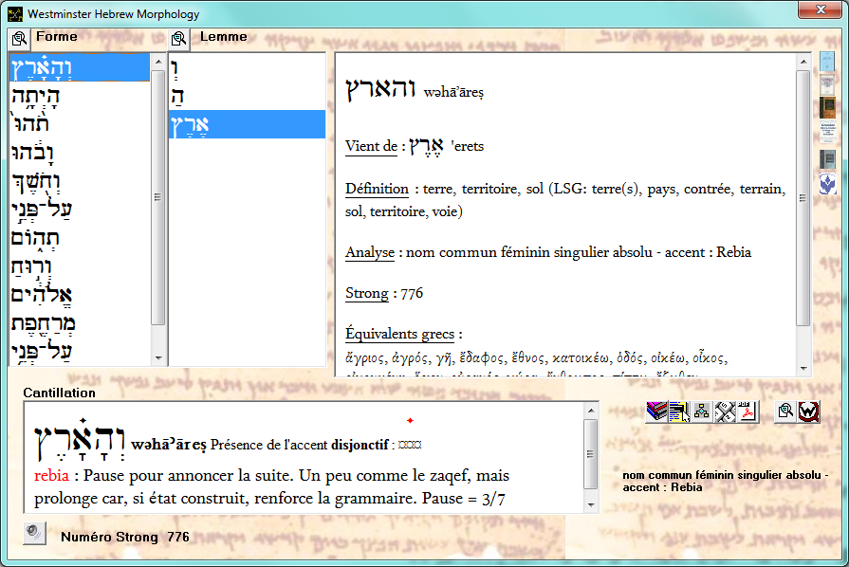The width and height of the screenshot is (849, 567).
Task: Select the lemma וְ in Lemme list
Action: tap(247, 67)
